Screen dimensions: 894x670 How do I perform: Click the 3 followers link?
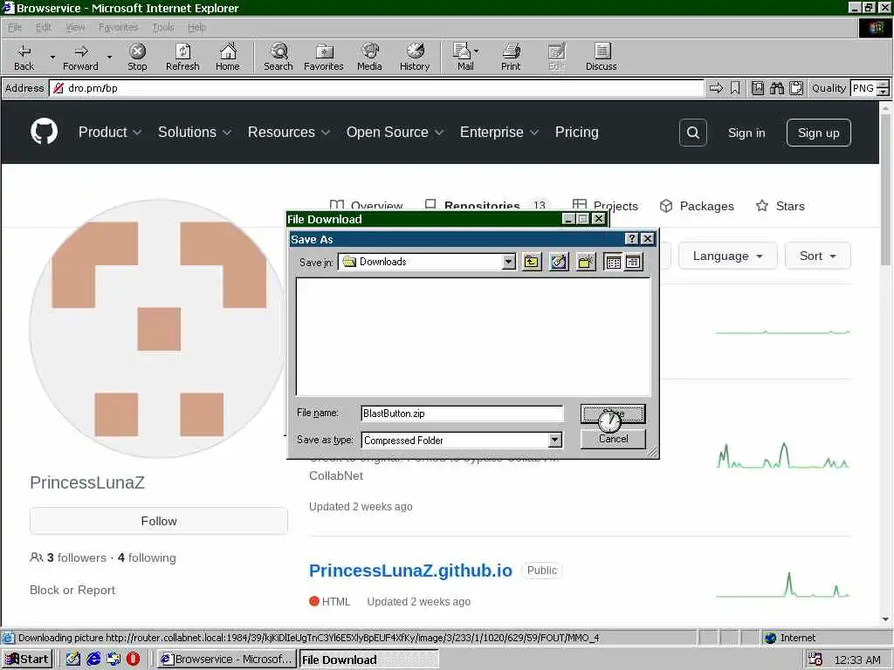68,557
